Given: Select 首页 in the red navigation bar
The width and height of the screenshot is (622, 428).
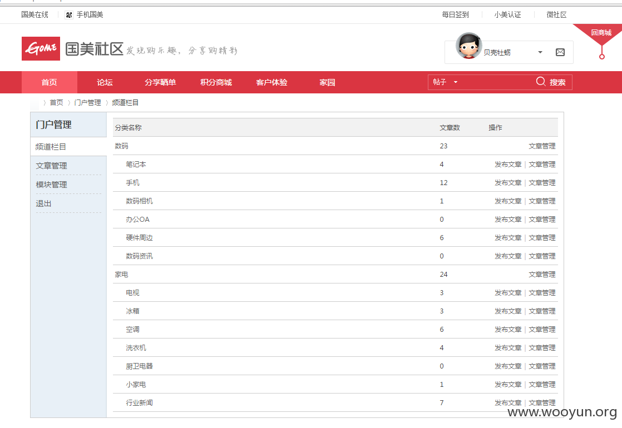Looking at the screenshot, I should [x=49, y=82].
